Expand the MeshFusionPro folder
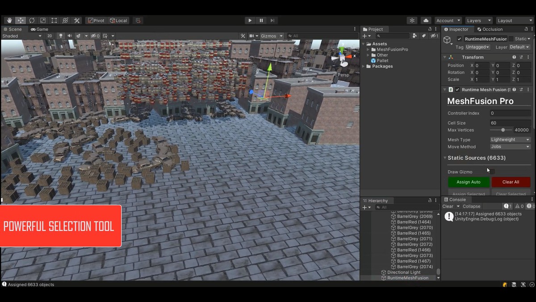The width and height of the screenshot is (536, 302). point(368,49)
